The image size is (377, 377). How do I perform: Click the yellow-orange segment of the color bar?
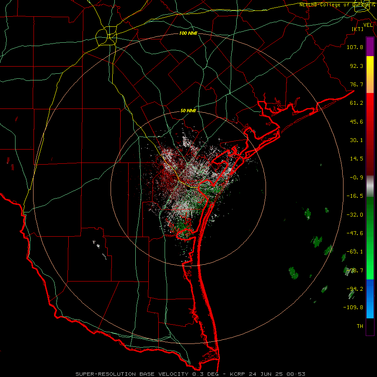[370, 75]
